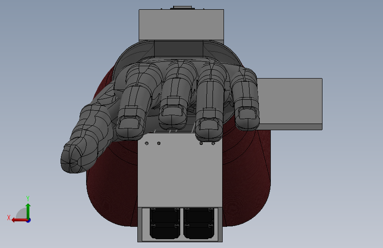383x248 pixels.
Task: Click the leftmost screw hole on gray plate
Action: (x=147, y=143)
